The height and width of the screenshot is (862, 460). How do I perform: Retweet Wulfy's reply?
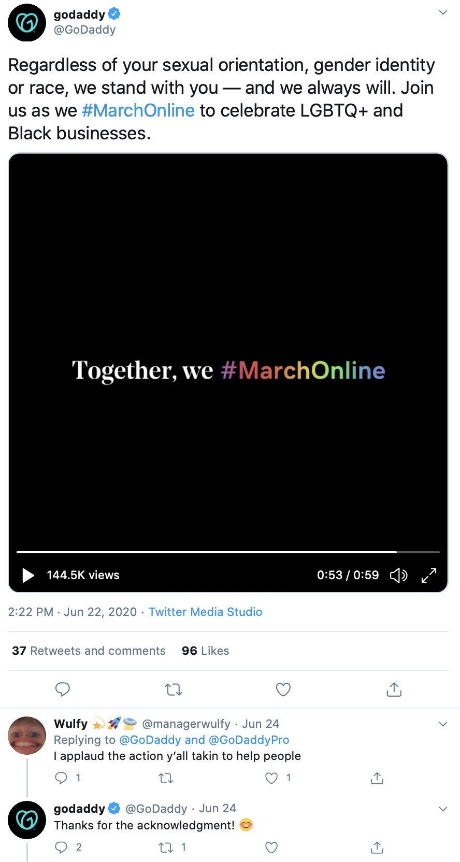click(x=166, y=778)
